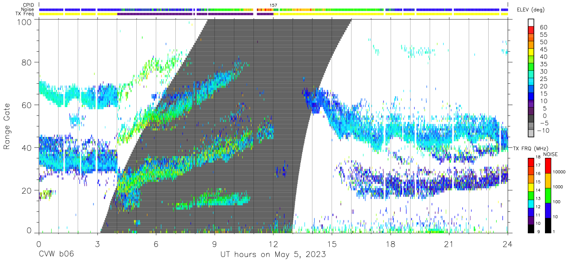Click the 'TX FRQ (MHz)' colorbar title
Screen dimensions: 571x264
tap(531, 148)
